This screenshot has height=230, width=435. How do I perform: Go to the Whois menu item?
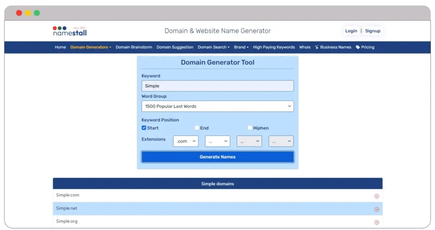click(305, 47)
